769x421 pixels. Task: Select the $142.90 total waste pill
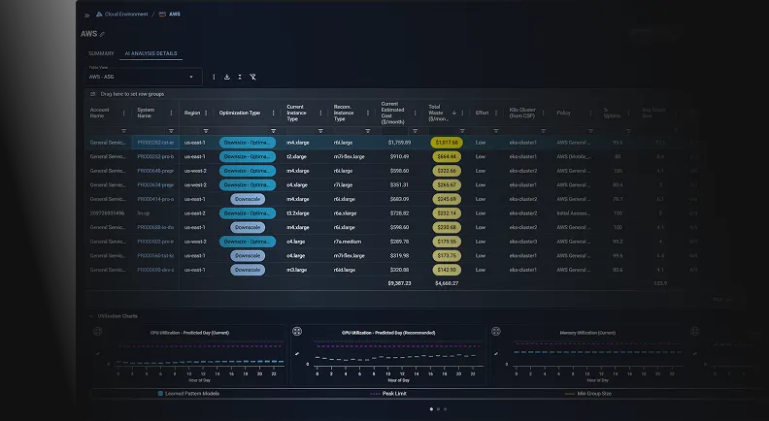[447, 270]
